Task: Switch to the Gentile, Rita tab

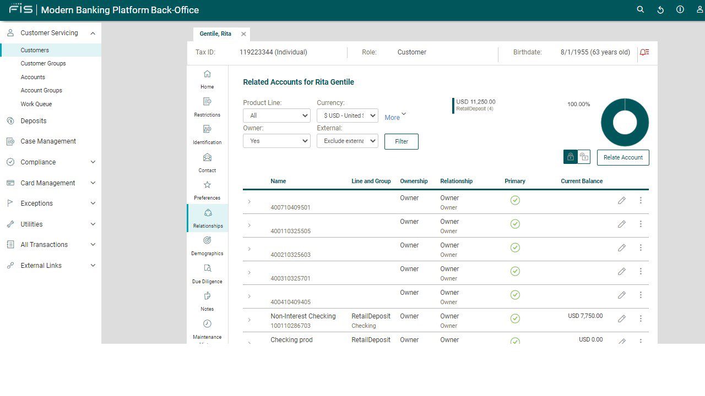Action: point(215,34)
